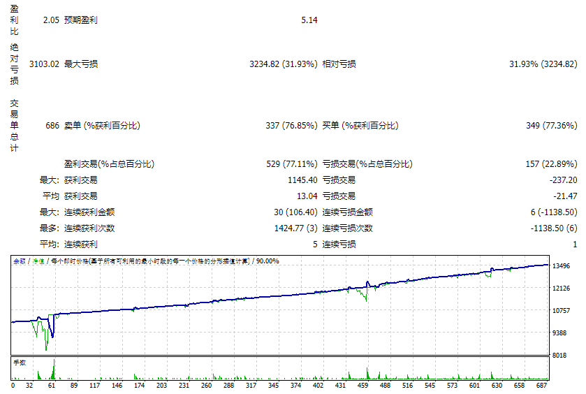Viewport: 586px width, 394px height.
Task: Click the 预期盈利 value 5.14
Action: pos(309,20)
